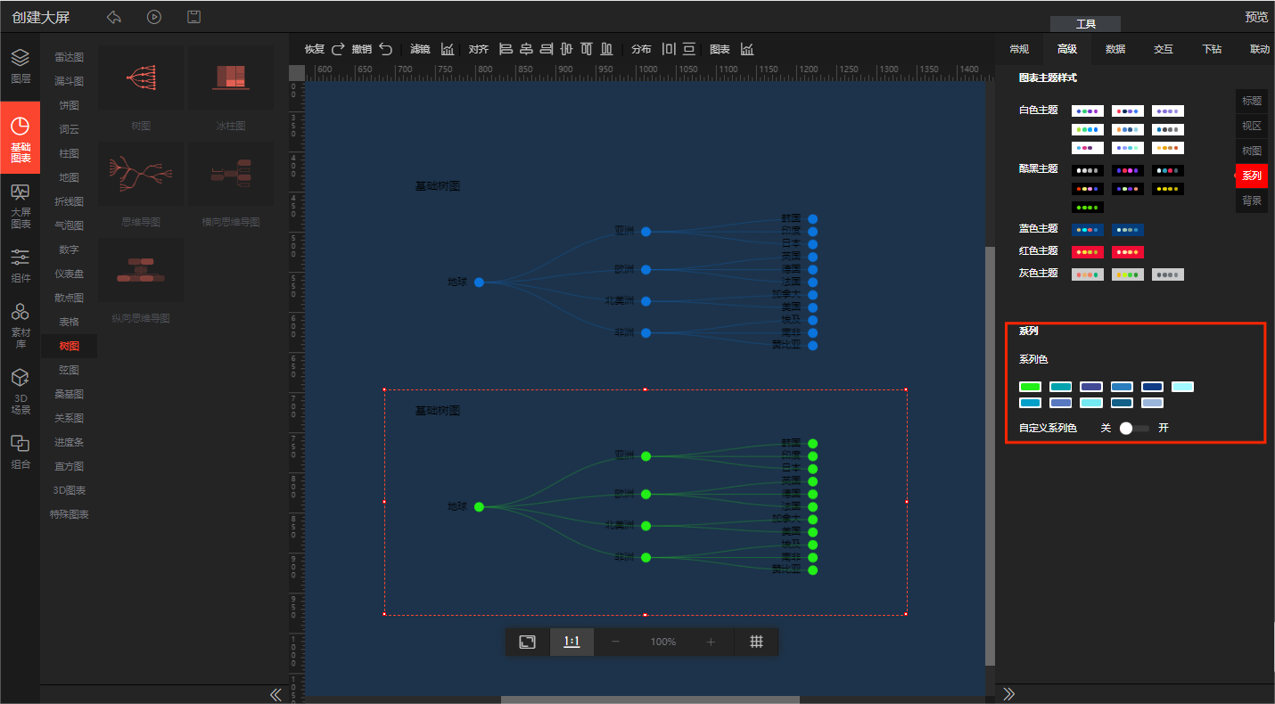Click the align horizontal center icon
This screenshot has width=1275, height=704.
coord(526,49)
